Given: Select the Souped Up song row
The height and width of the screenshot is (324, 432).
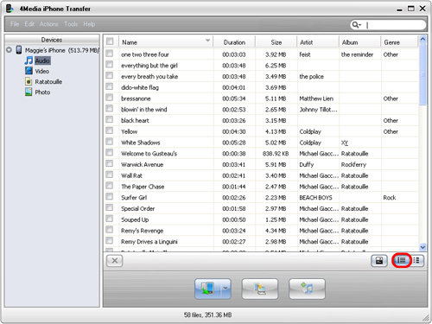Looking at the screenshot, I should coord(261,219).
